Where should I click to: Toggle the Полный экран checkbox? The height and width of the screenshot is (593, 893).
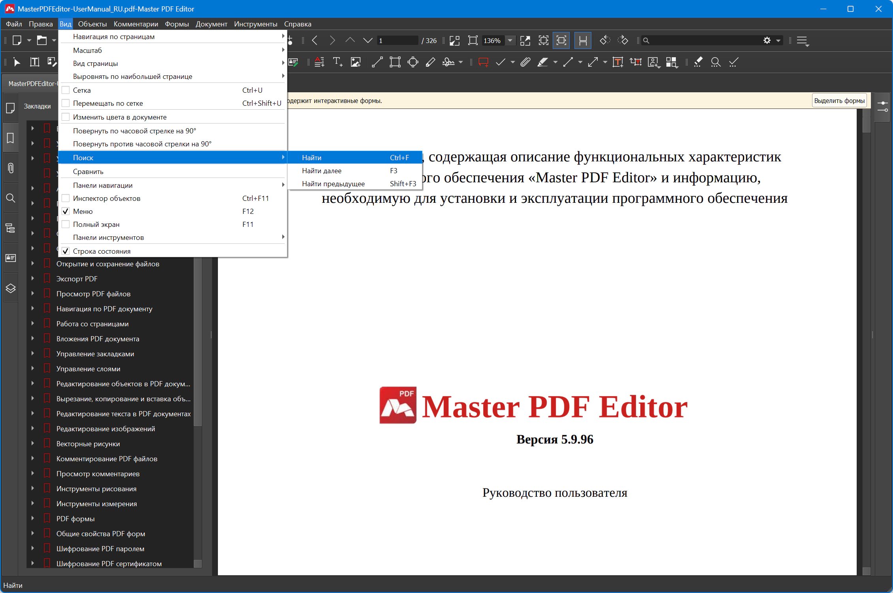pyautogui.click(x=66, y=224)
